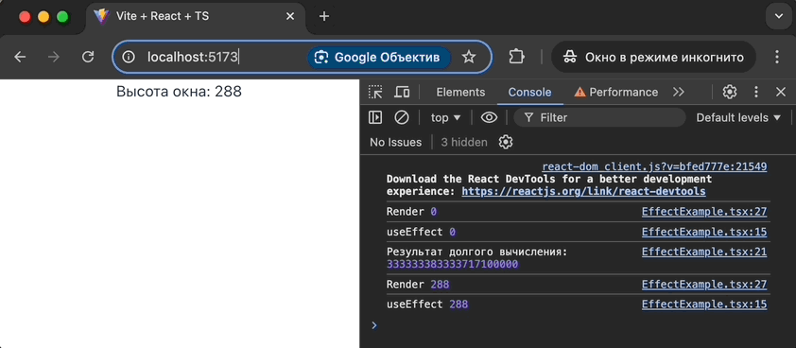Open DevTools customize three-dot menu
The width and height of the screenshot is (796, 348).
(756, 92)
